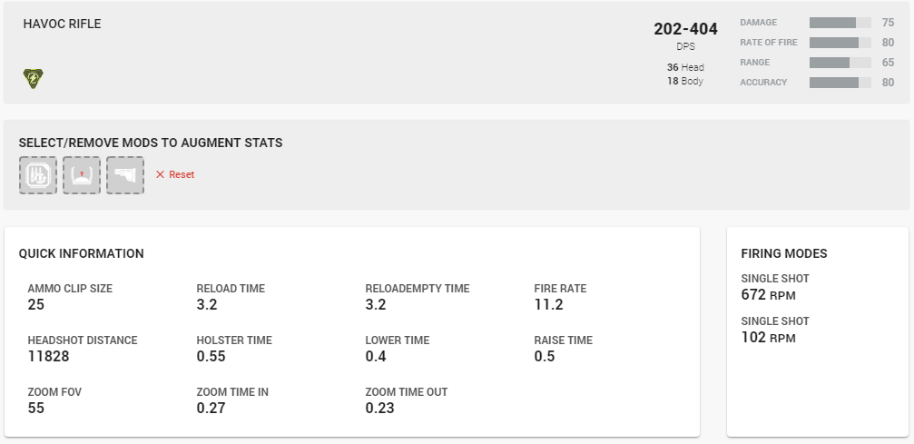Select the 672 RPM firing mode
Viewport: 914px width, 444px height.
pos(768,295)
